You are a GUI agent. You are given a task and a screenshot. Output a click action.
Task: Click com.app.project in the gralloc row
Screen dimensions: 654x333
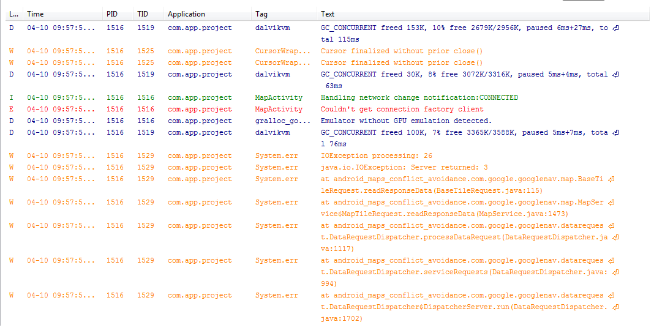200,121
